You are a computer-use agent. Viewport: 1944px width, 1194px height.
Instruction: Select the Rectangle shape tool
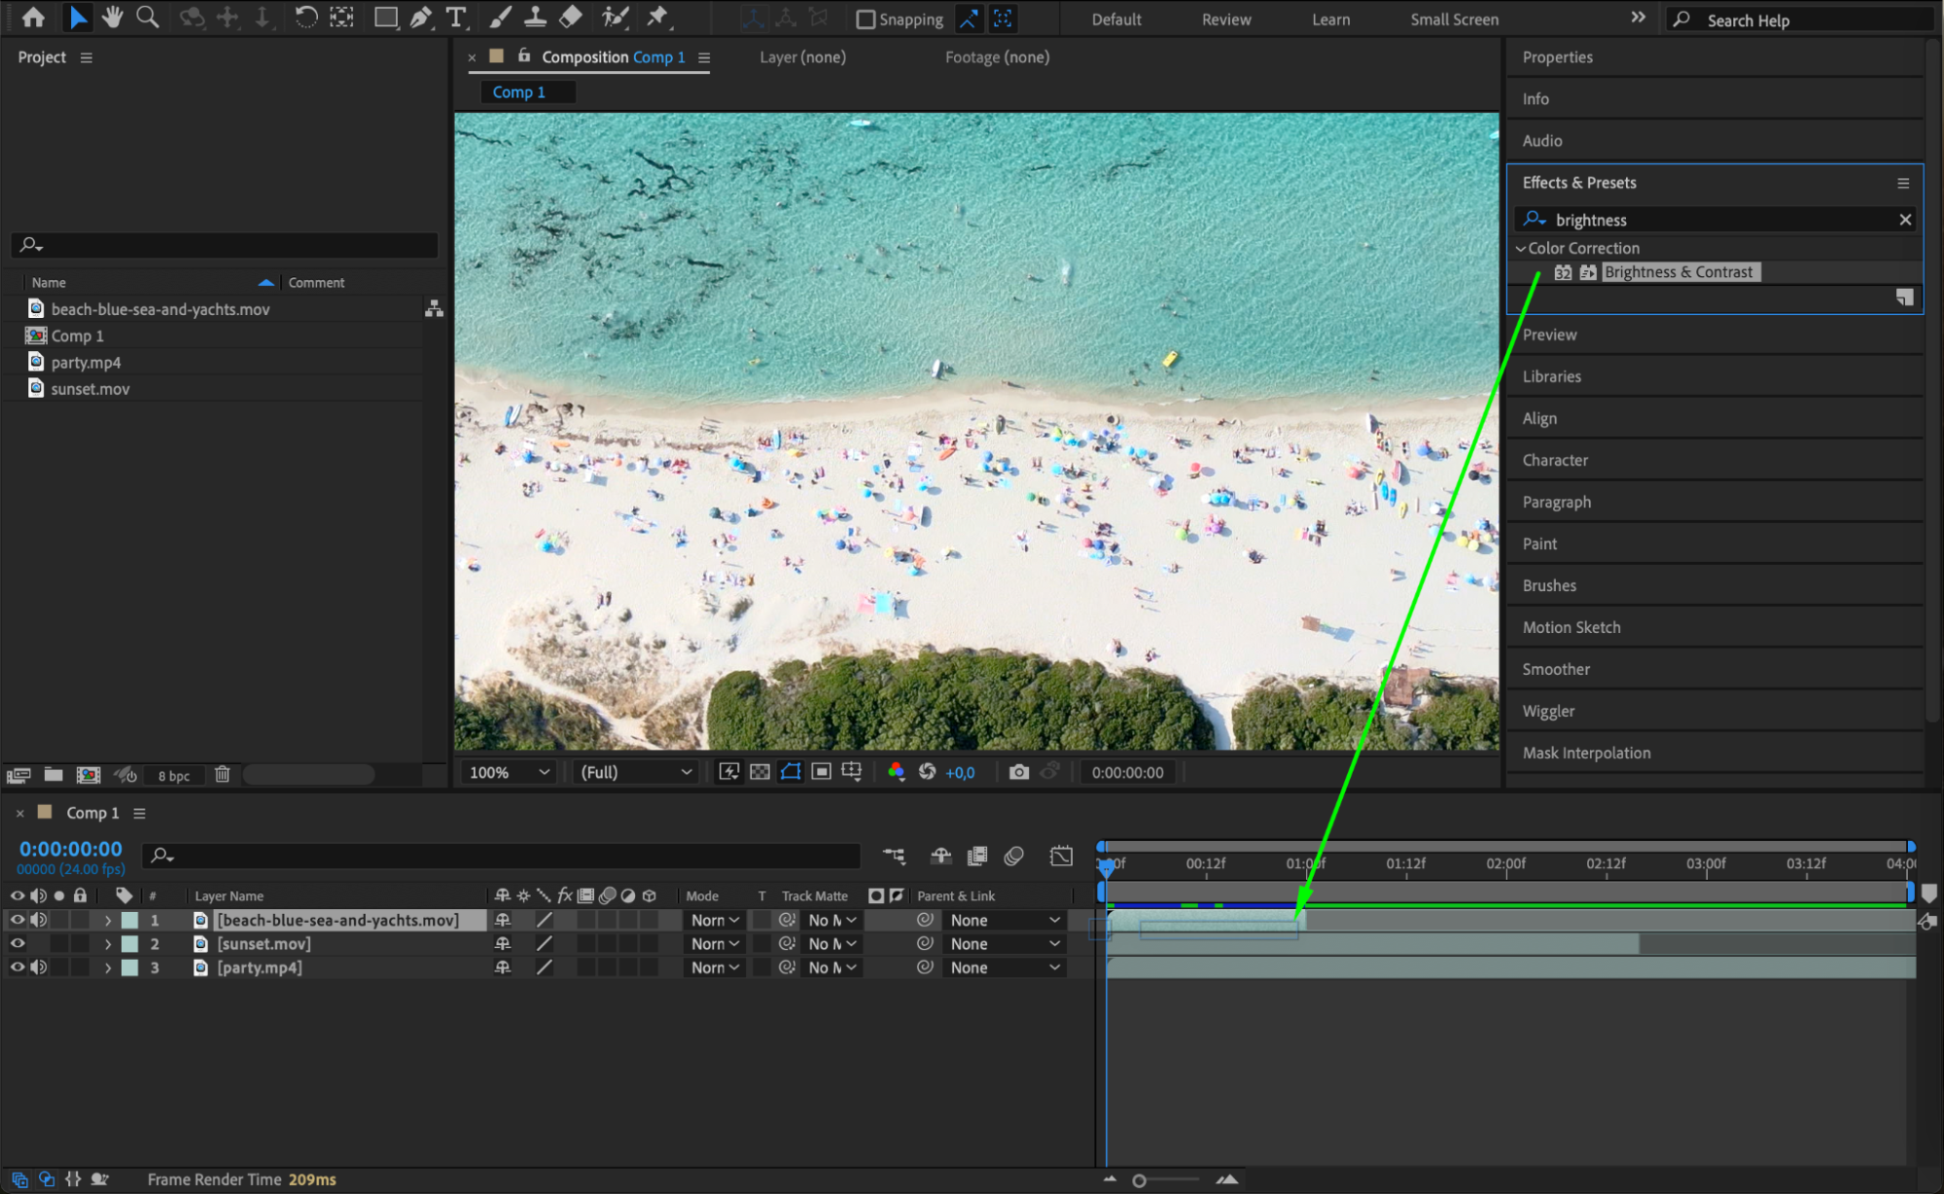click(386, 18)
